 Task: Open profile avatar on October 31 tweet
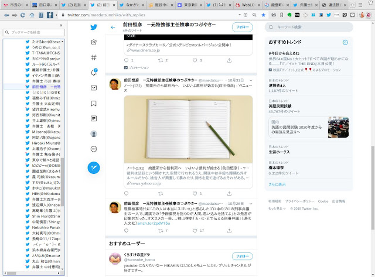115,84
